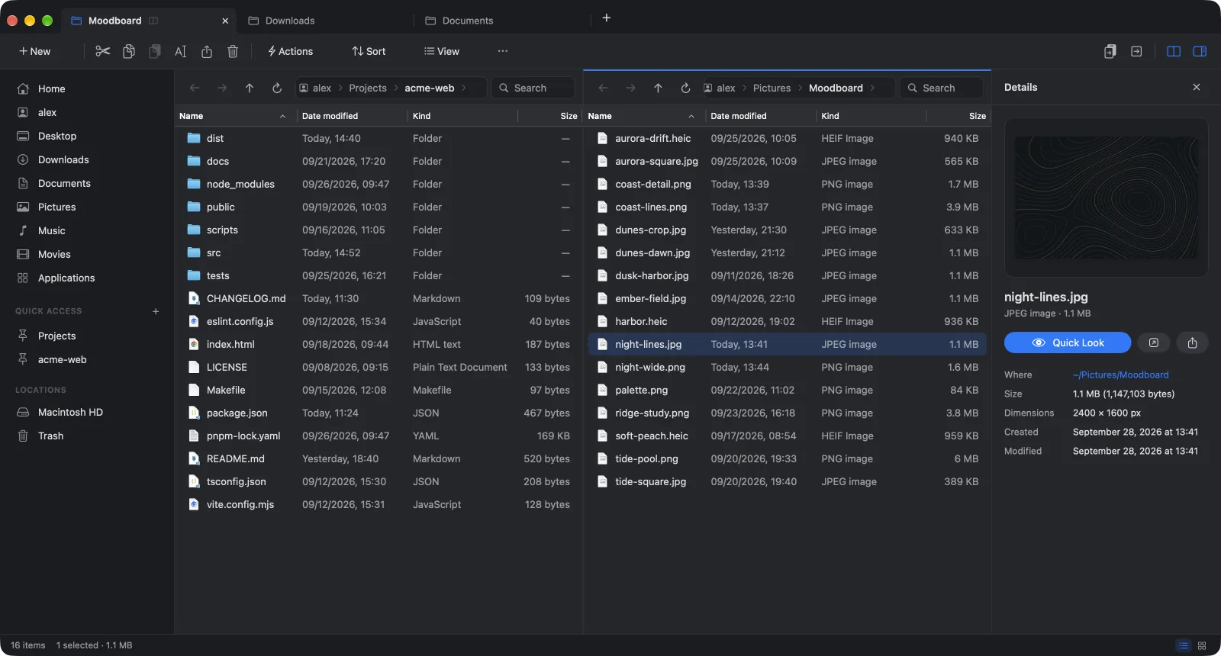1221x656 pixels.
Task: Click the Search field in Moodboard pane
Action: tap(942, 88)
